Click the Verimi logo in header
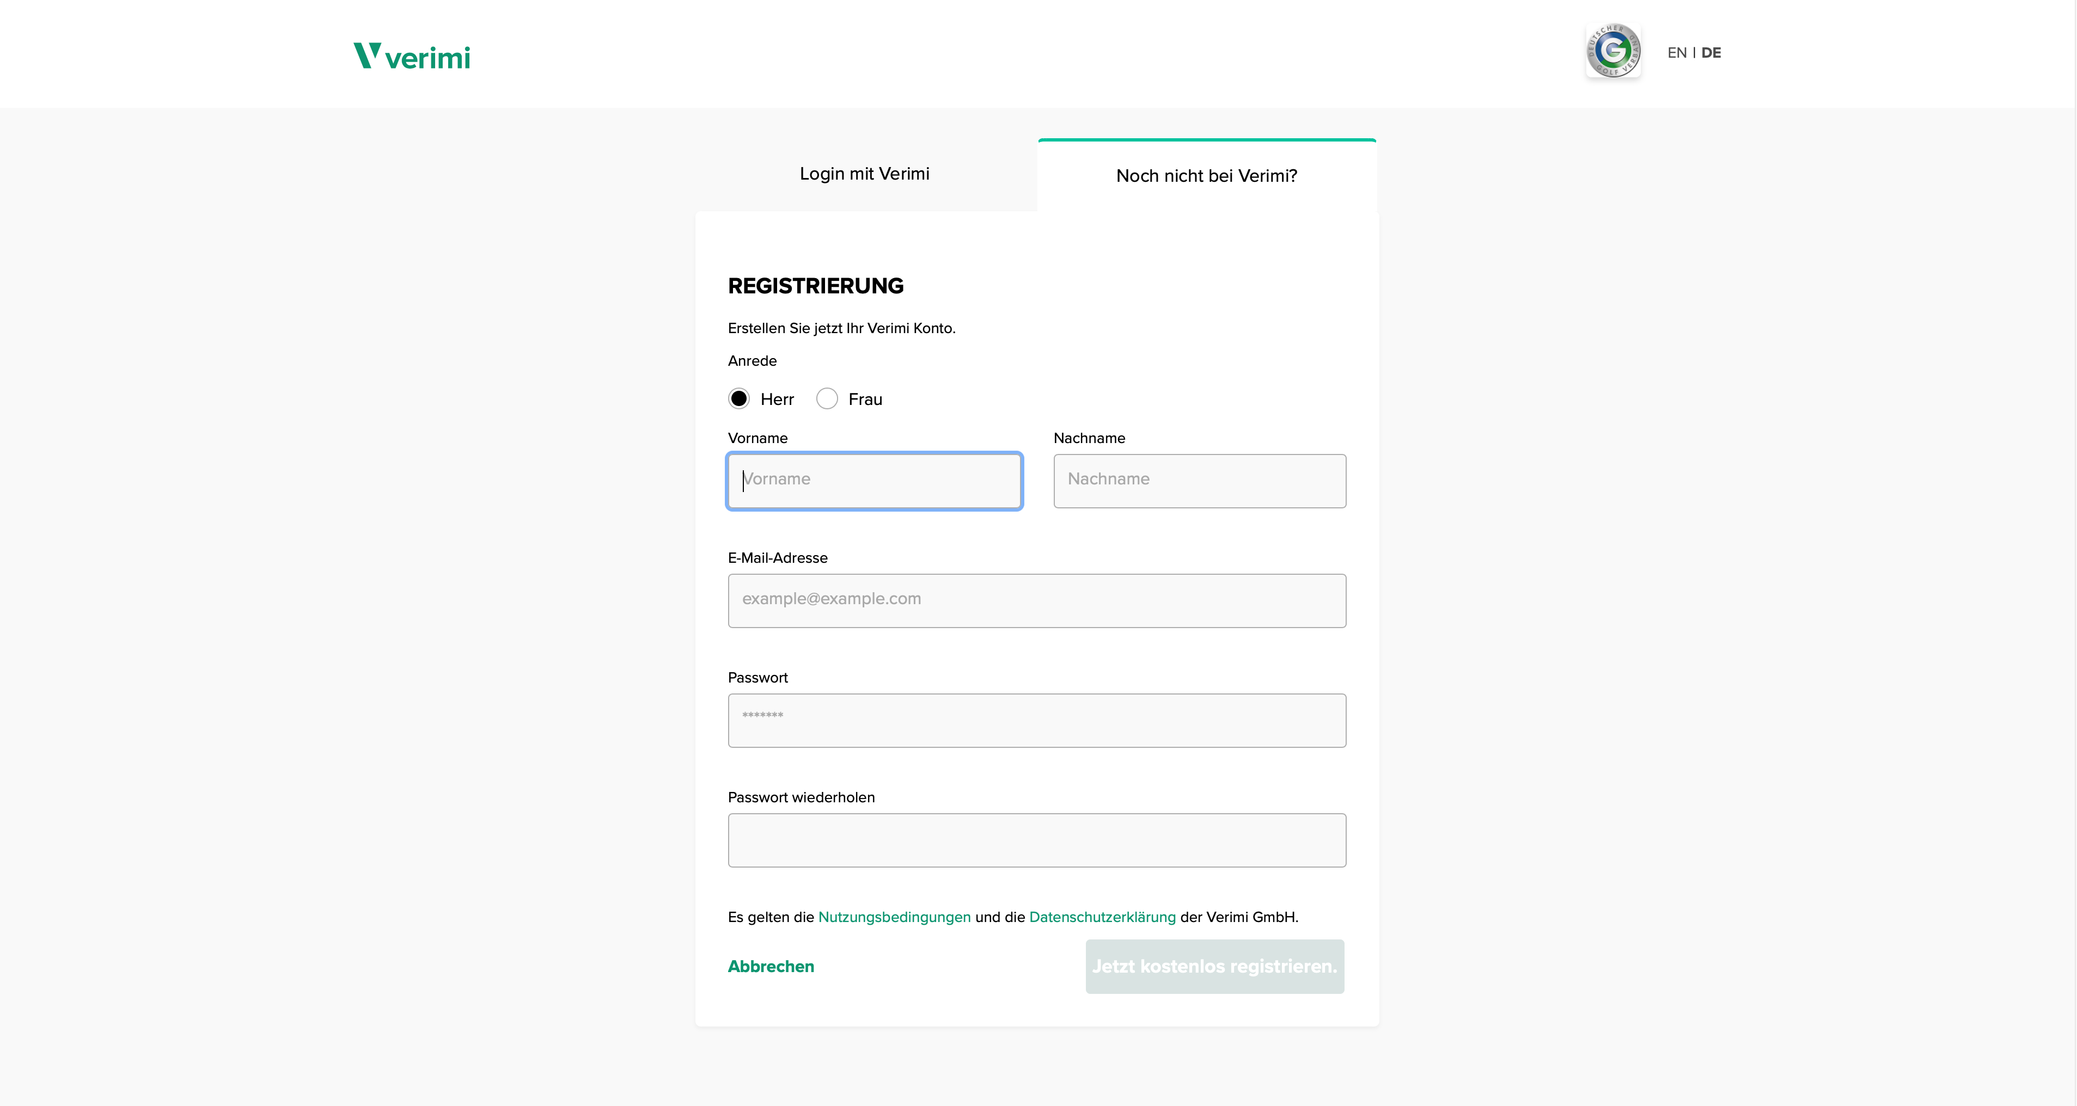The image size is (2077, 1106). 412,56
